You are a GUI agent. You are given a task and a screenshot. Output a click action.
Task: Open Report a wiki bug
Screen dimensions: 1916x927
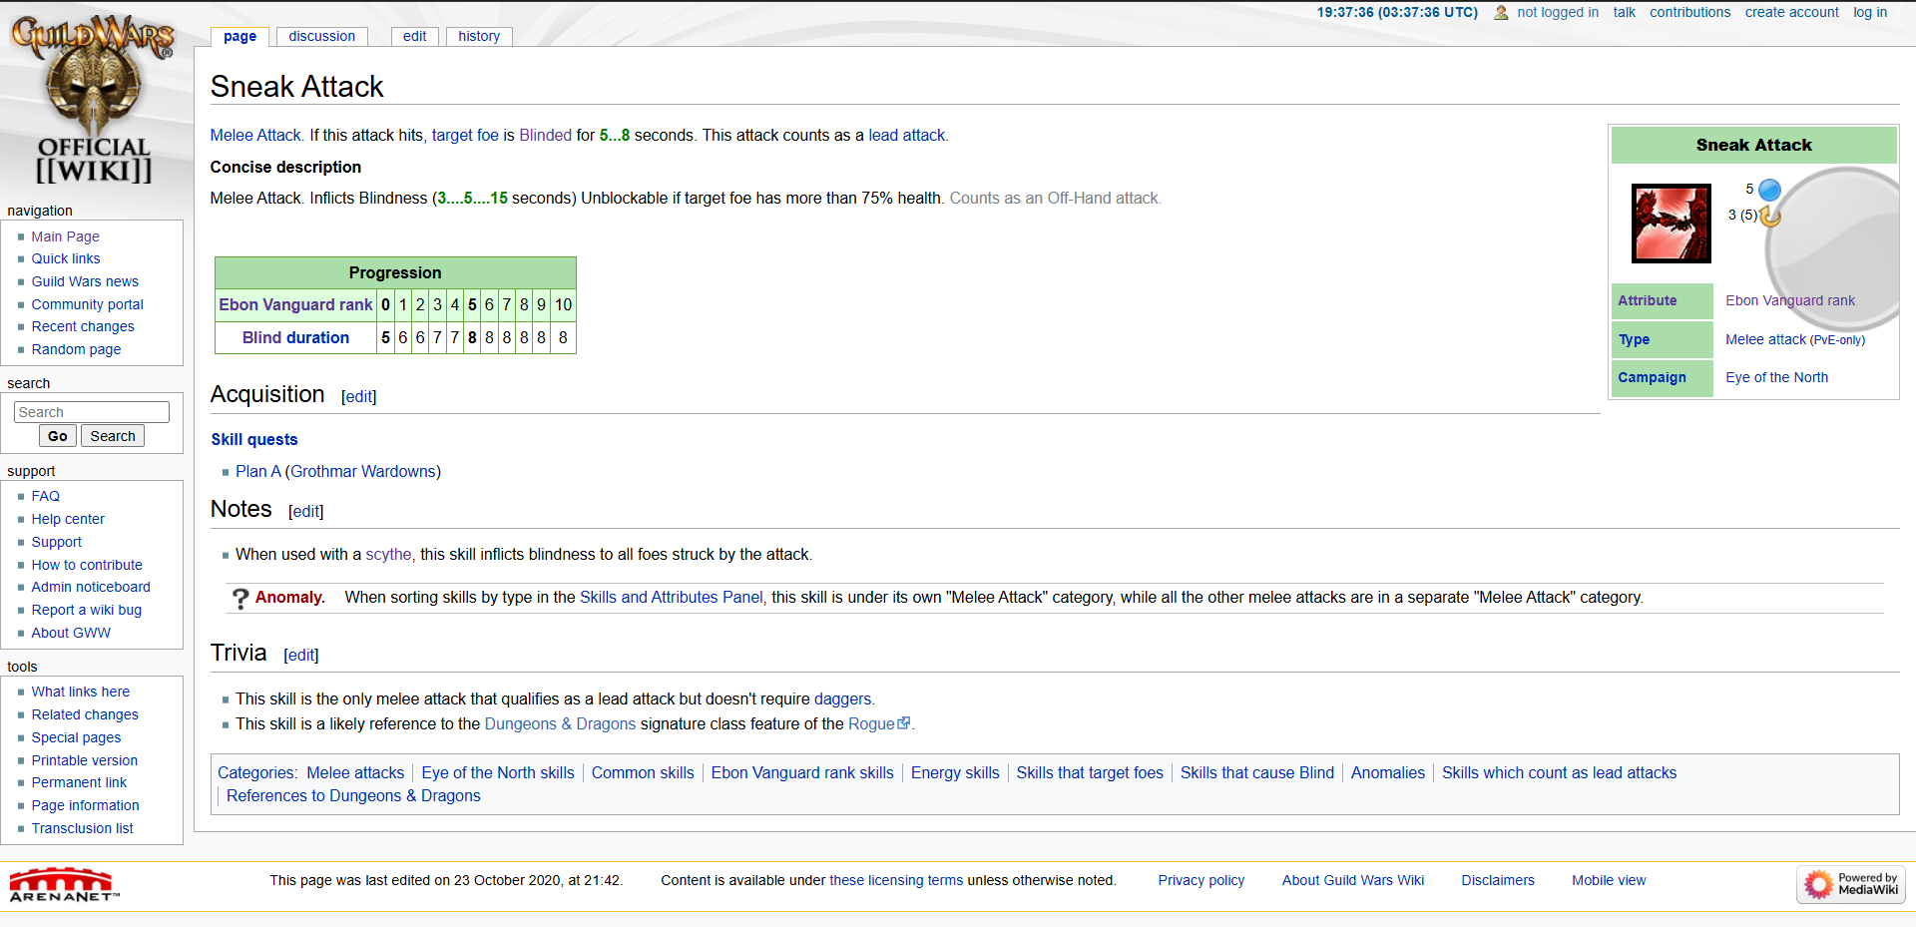(x=86, y=610)
